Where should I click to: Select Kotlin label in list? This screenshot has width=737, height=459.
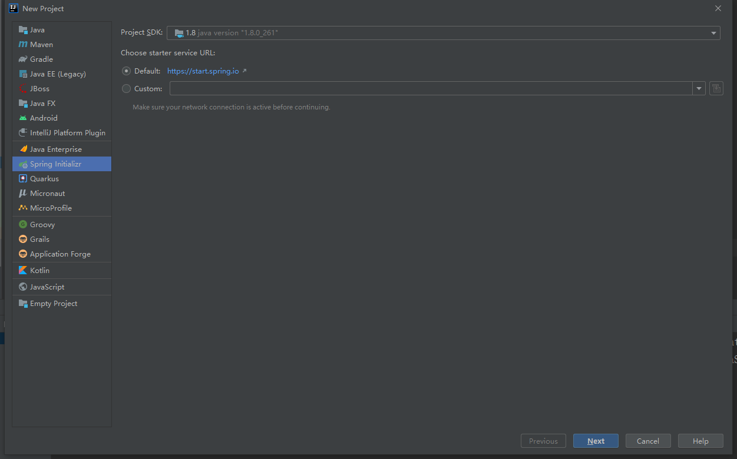39,271
